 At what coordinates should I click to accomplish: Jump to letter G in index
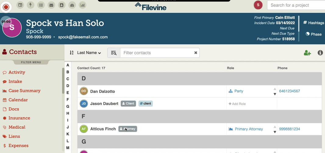tap(68, 107)
